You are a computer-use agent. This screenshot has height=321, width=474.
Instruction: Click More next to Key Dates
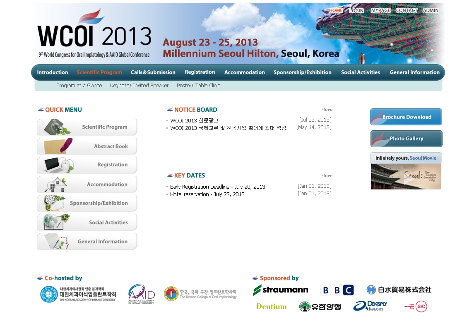click(x=327, y=175)
